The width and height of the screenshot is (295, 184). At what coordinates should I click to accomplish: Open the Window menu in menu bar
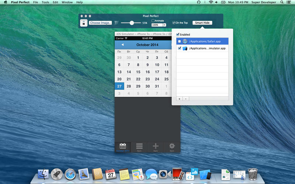coord(67,2)
